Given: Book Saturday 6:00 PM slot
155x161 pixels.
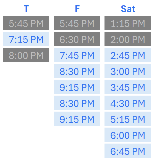Looking at the screenshot, I should [128, 135].
